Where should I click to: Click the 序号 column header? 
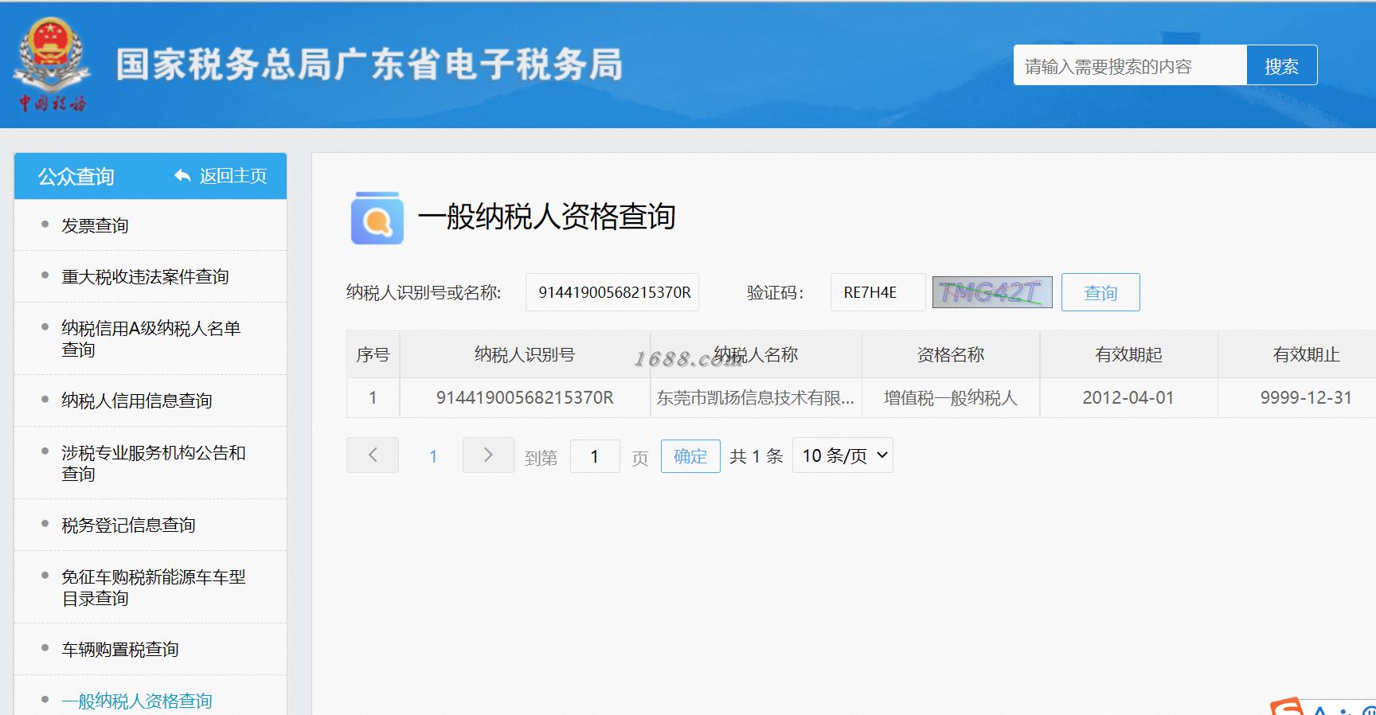(373, 354)
